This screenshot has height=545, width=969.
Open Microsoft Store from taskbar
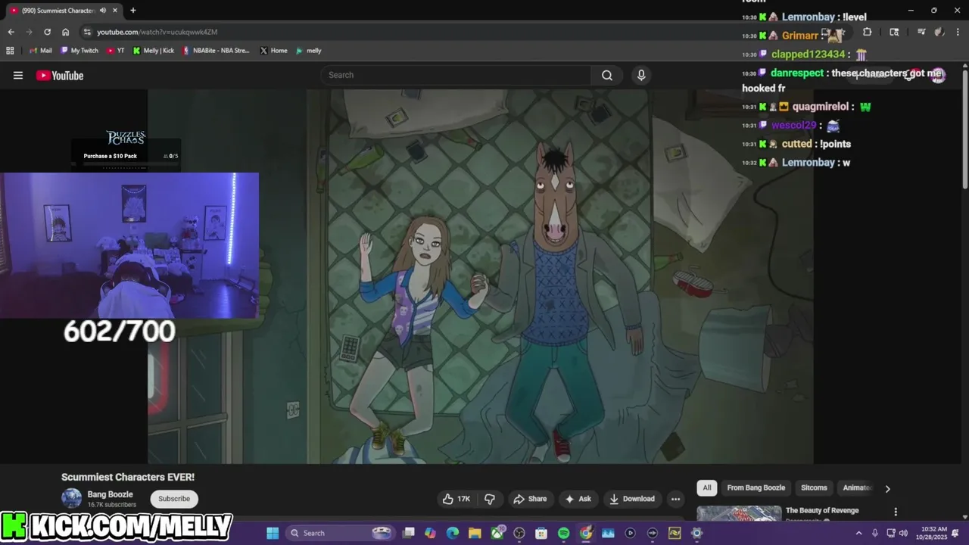point(541,533)
